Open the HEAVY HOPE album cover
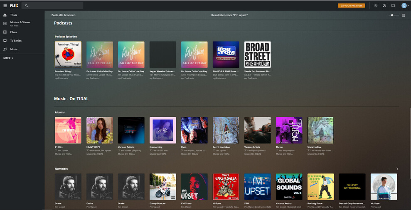 [x=100, y=130]
